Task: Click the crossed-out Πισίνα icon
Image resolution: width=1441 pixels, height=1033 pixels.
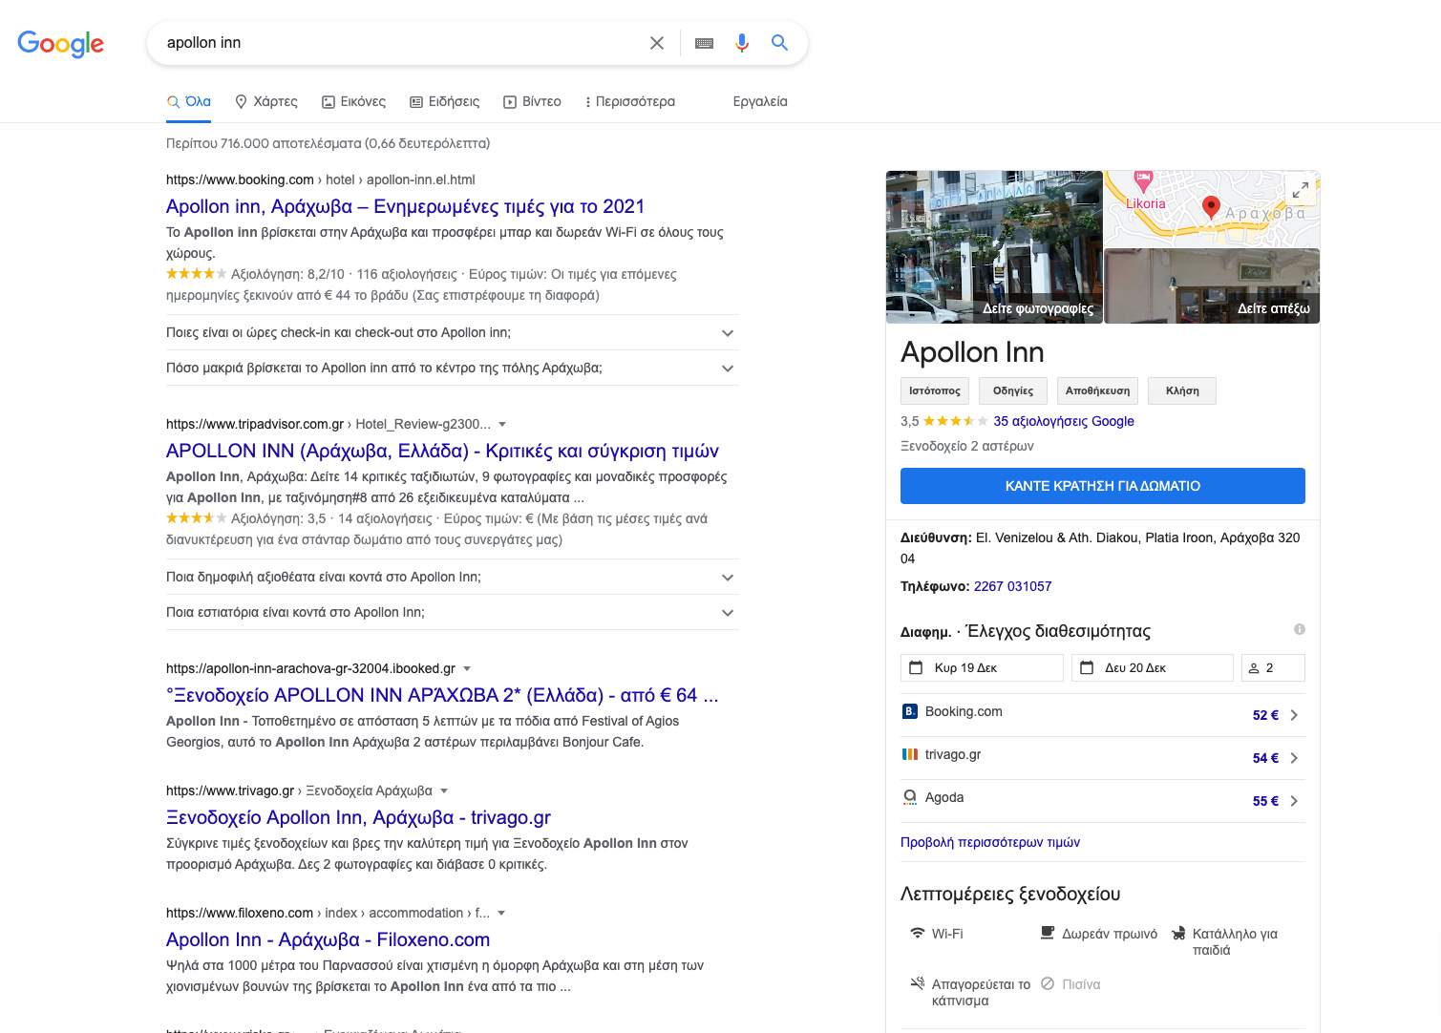Action: pyautogui.click(x=1048, y=983)
